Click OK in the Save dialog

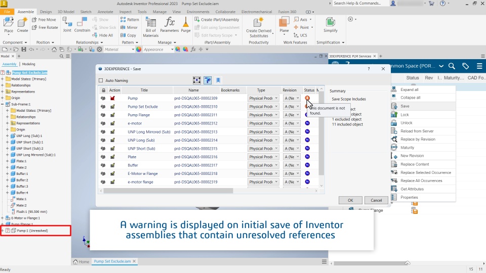point(350,200)
